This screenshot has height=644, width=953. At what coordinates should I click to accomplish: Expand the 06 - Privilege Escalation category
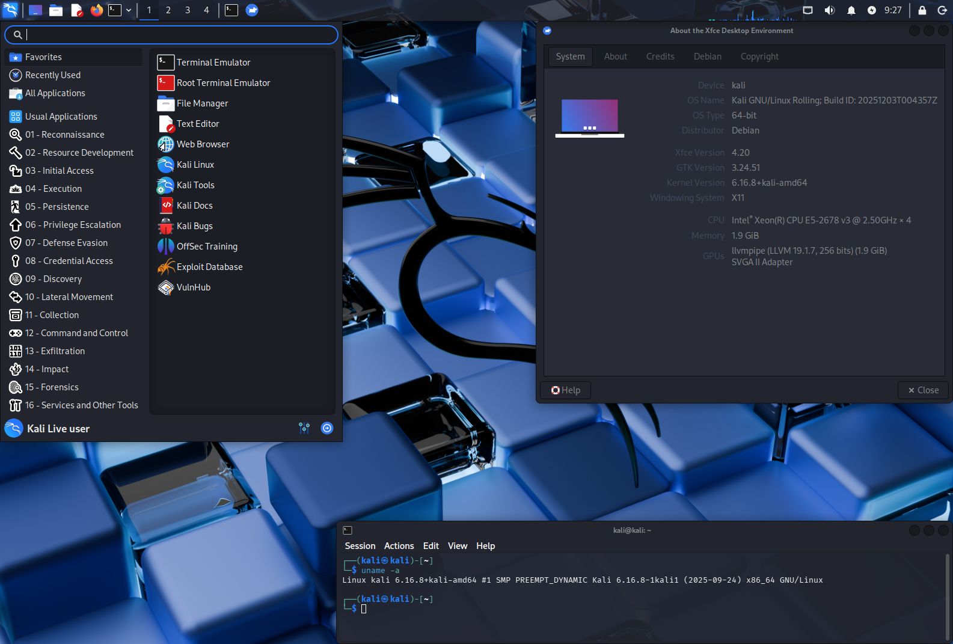click(x=73, y=225)
